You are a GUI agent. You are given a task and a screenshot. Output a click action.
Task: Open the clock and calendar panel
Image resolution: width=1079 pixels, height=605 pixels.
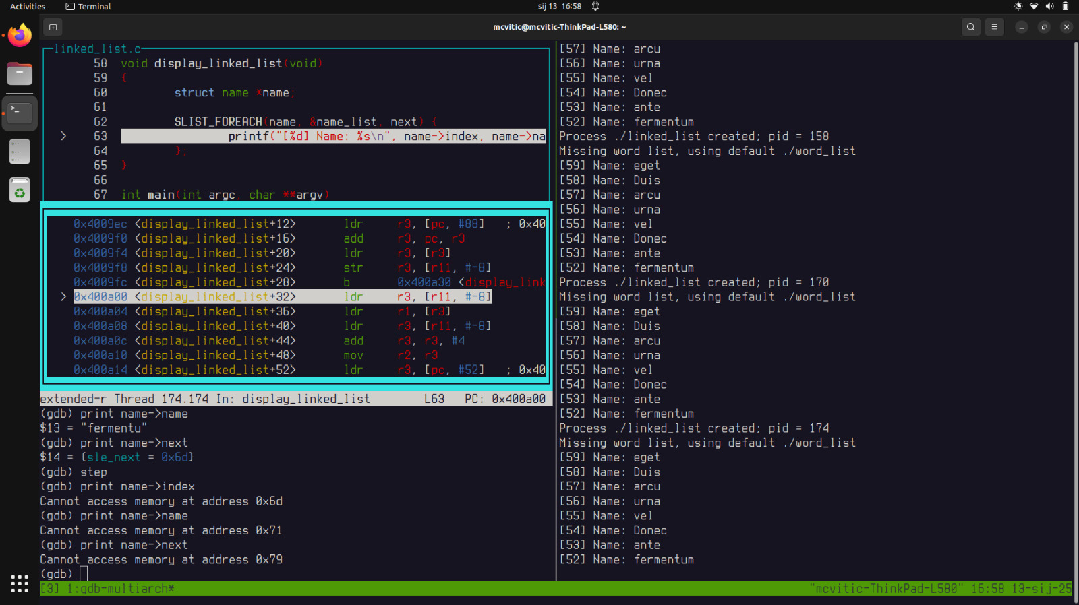coord(560,6)
